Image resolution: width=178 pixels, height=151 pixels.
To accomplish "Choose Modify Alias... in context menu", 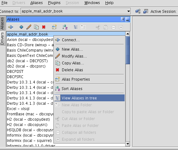I will point(89,56).
